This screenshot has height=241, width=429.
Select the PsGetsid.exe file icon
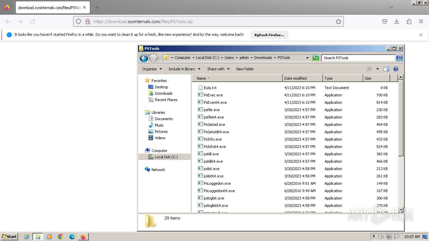tap(200, 125)
